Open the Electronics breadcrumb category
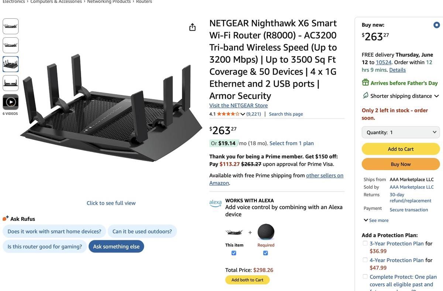The image size is (443, 291). point(14,1)
